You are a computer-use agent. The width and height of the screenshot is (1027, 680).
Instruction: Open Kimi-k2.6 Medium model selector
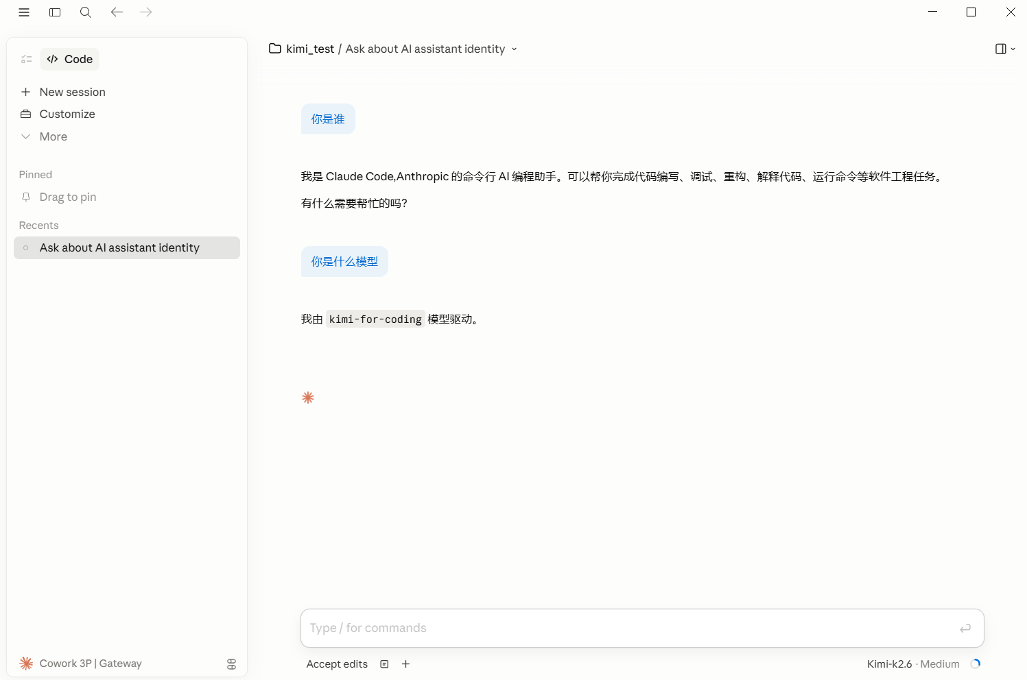pos(913,664)
